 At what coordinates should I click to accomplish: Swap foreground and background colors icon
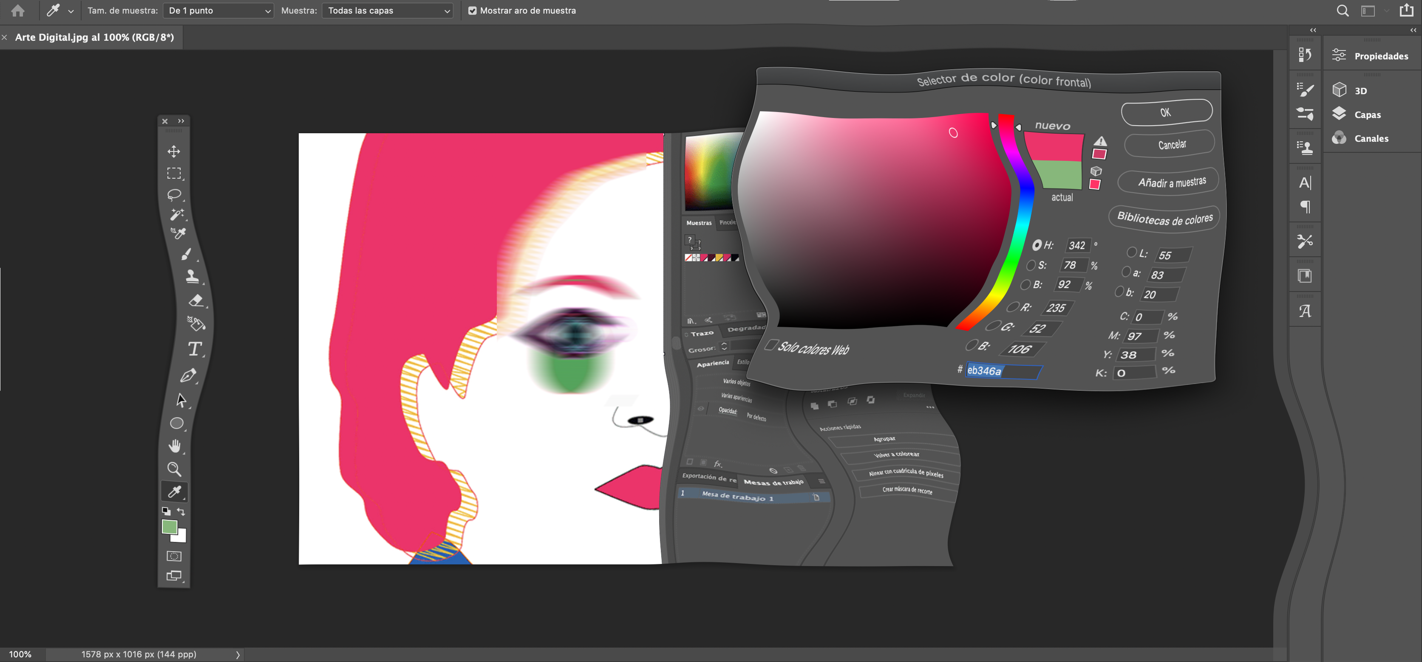pyautogui.click(x=181, y=511)
